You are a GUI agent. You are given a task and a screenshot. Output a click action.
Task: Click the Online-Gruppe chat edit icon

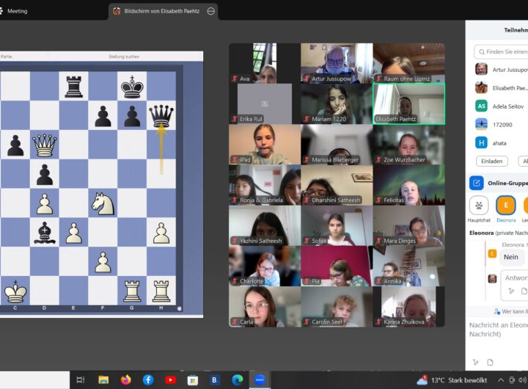[477, 183]
